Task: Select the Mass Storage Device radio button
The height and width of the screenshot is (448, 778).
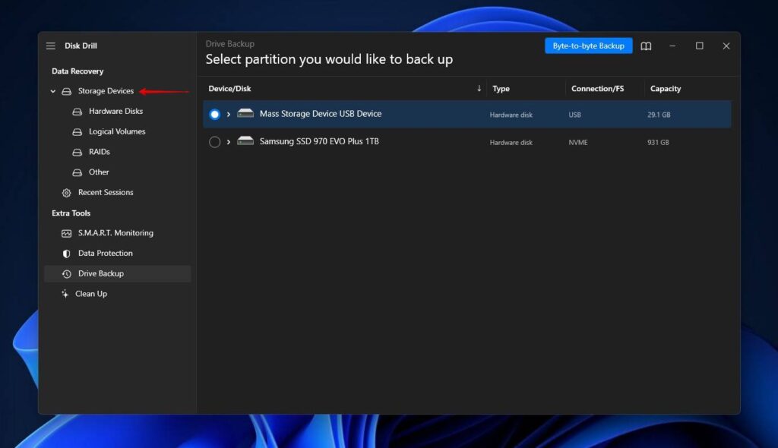Action: [x=214, y=114]
